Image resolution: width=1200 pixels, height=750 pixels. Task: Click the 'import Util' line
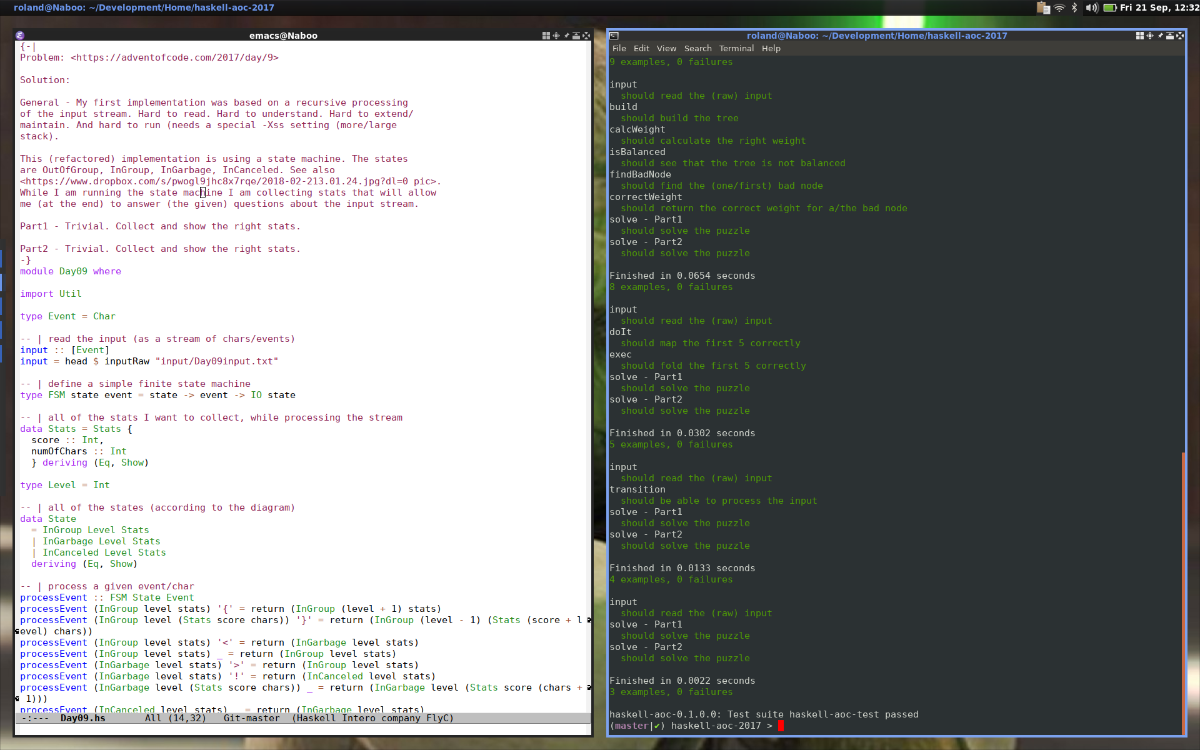(51, 294)
